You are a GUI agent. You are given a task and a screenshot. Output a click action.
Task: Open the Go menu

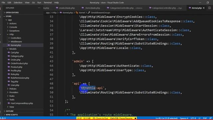point(33,3)
